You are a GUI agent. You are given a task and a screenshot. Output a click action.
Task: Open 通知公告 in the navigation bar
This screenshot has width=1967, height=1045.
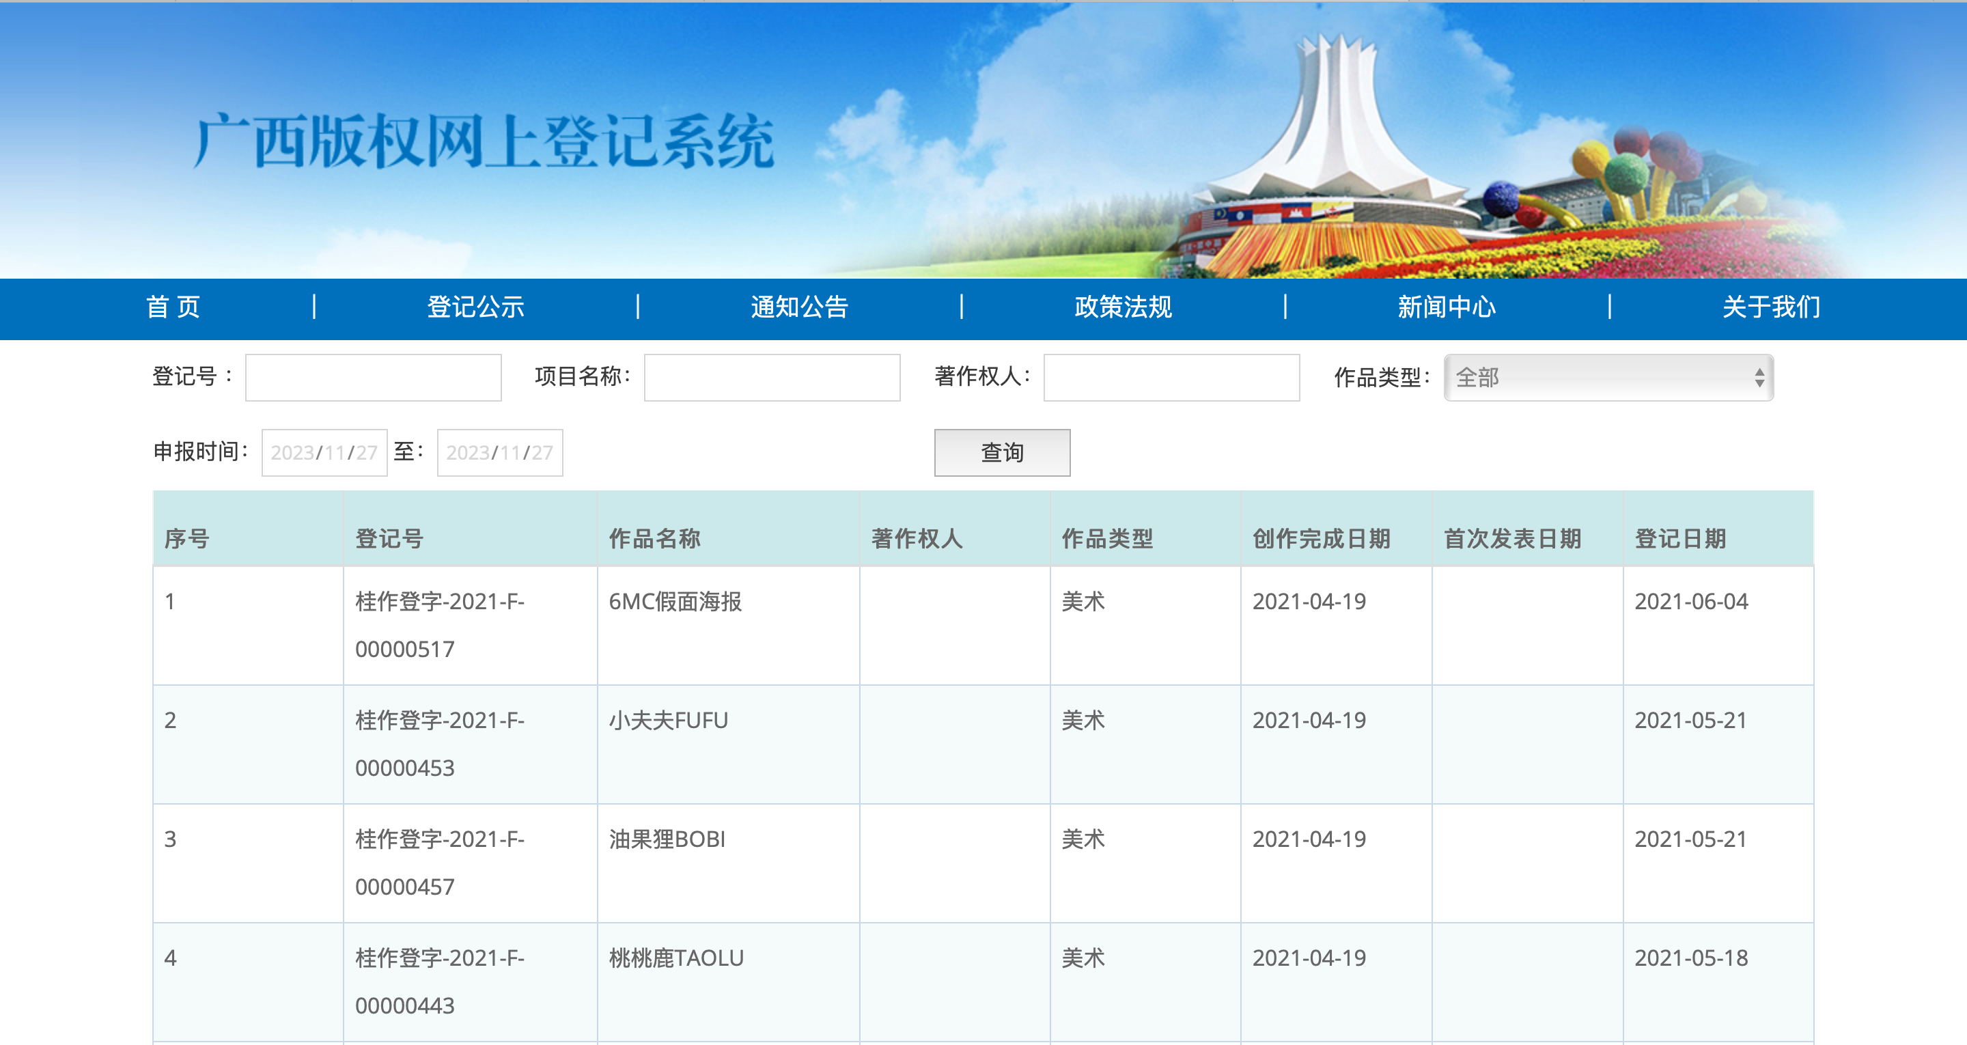[798, 307]
